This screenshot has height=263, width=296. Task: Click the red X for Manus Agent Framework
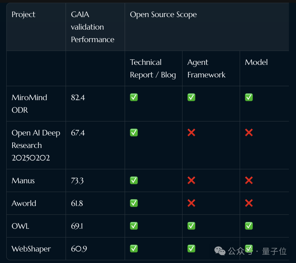pyautogui.click(x=191, y=180)
